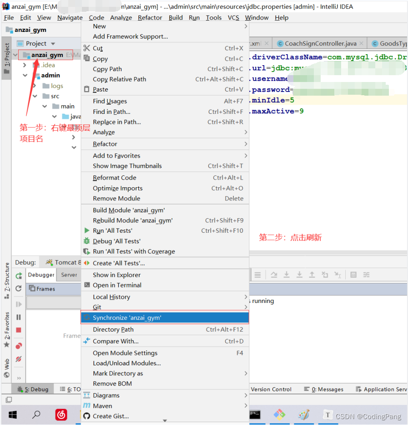408x425 pixels.
Task: Expand the logs folder
Action: tap(35, 86)
